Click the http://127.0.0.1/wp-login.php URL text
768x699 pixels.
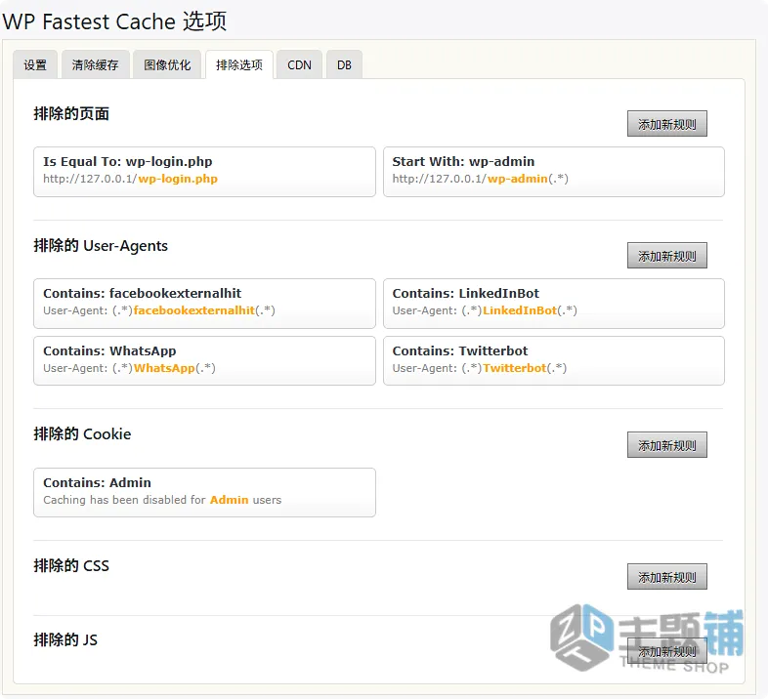pyautogui.click(x=130, y=179)
